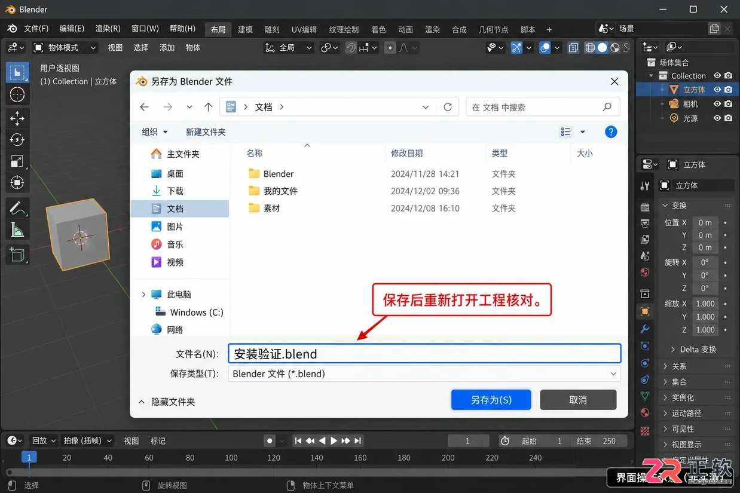Screen dimensions: 740x493
Task: Hide the 光源 object in outliner
Action: [x=717, y=118]
